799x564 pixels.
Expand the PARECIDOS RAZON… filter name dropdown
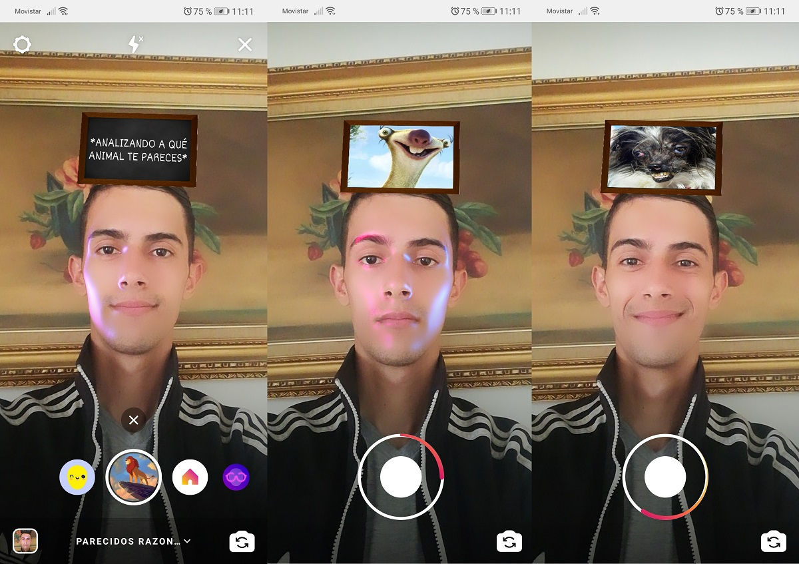133,541
